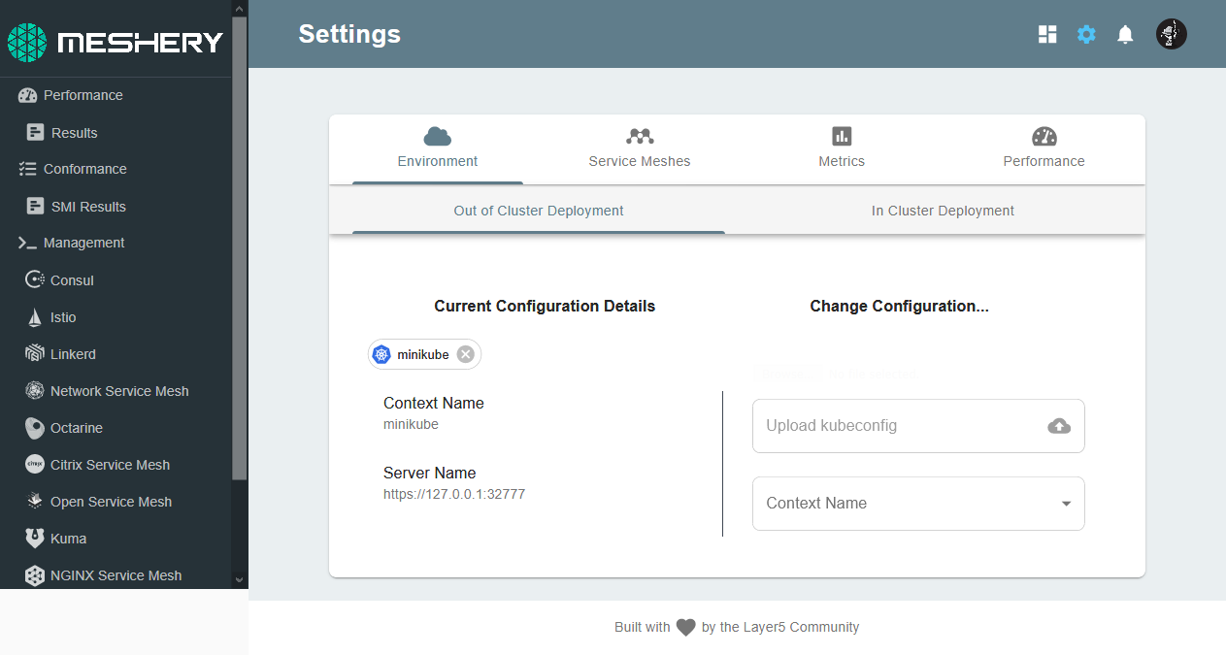Open the notifications bell
The width and height of the screenshot is (1226, 655).
pyautogui.click(x=1125, y=35)
